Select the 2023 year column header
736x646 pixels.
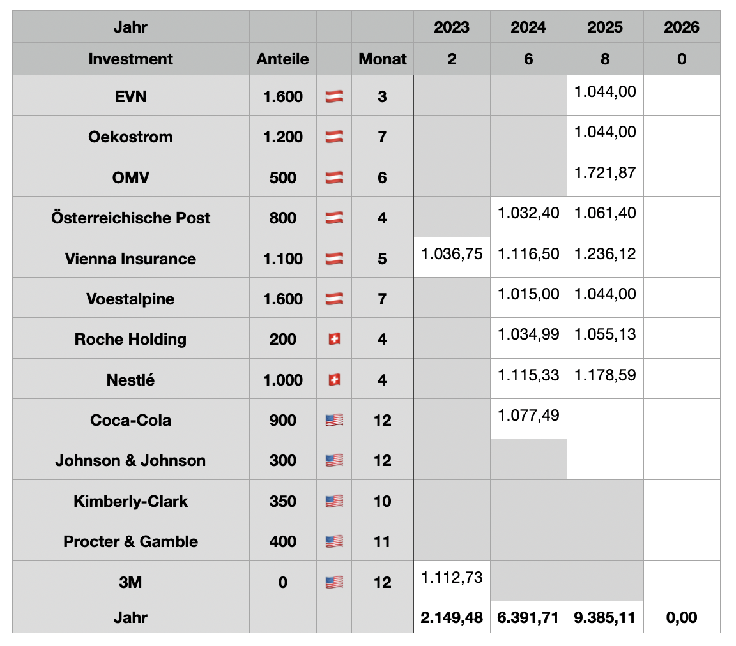click(x=452, y=27)
